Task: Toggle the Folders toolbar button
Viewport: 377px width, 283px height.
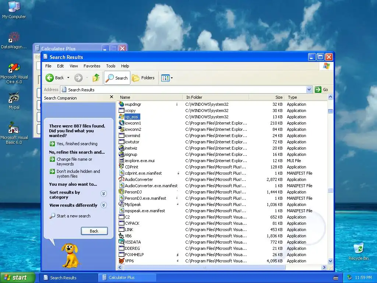Action: [x=144, y=78]
